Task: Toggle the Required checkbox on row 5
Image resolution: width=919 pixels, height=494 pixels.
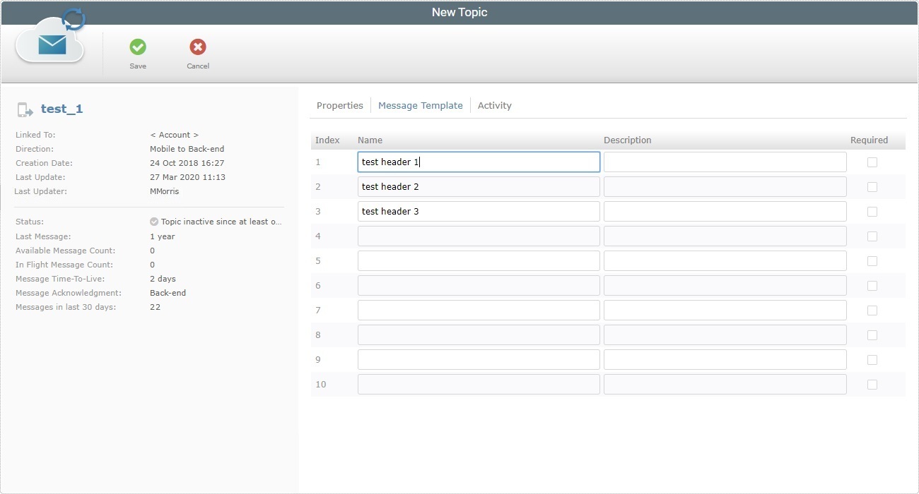Action: click(872, 260)
